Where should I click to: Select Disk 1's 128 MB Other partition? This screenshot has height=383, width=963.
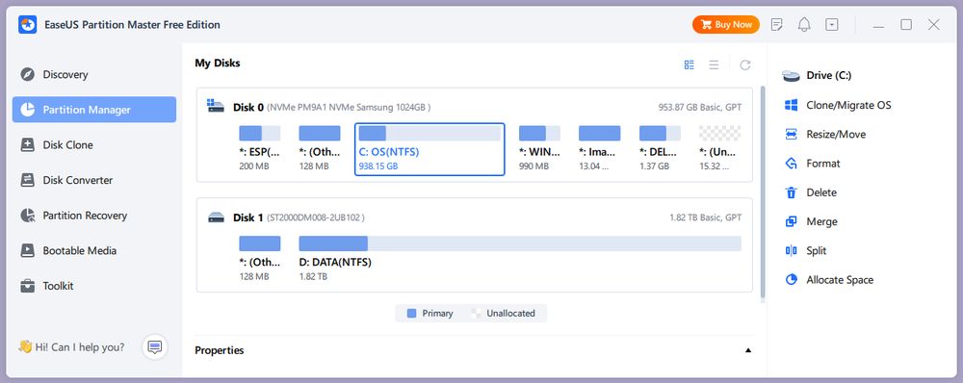pyautogui.click(x=260, y=259)
